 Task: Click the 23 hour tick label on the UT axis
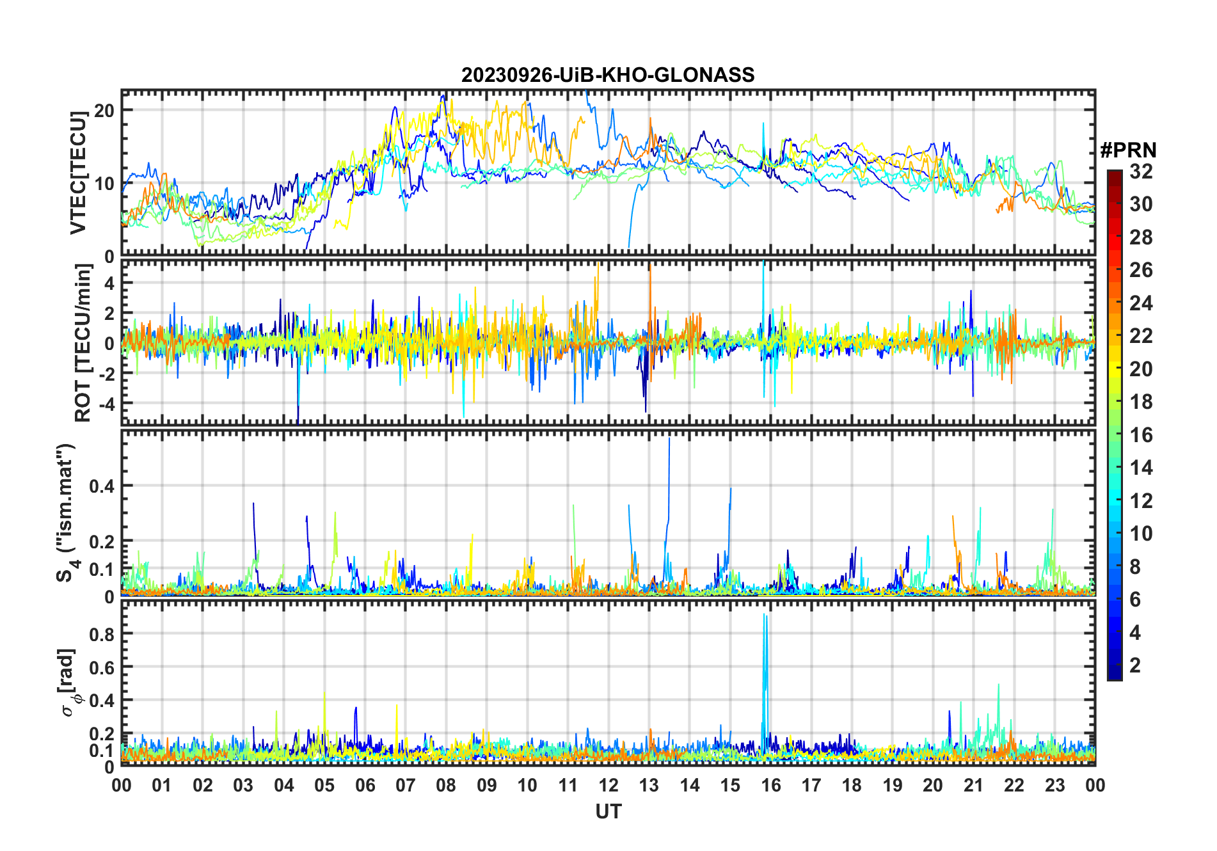point(1054,785)
